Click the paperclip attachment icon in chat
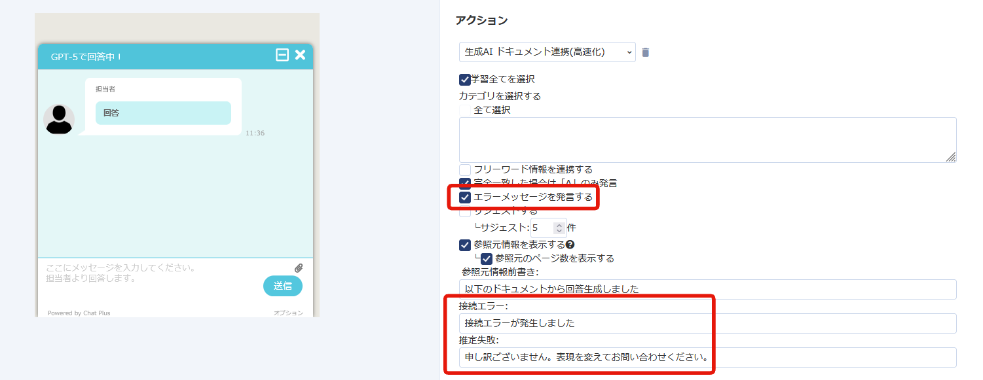The height and width of the screenshot is (380, 983). (299, 268)
